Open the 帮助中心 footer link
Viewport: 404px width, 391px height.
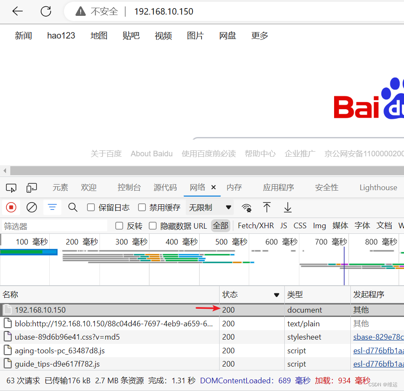260,154
